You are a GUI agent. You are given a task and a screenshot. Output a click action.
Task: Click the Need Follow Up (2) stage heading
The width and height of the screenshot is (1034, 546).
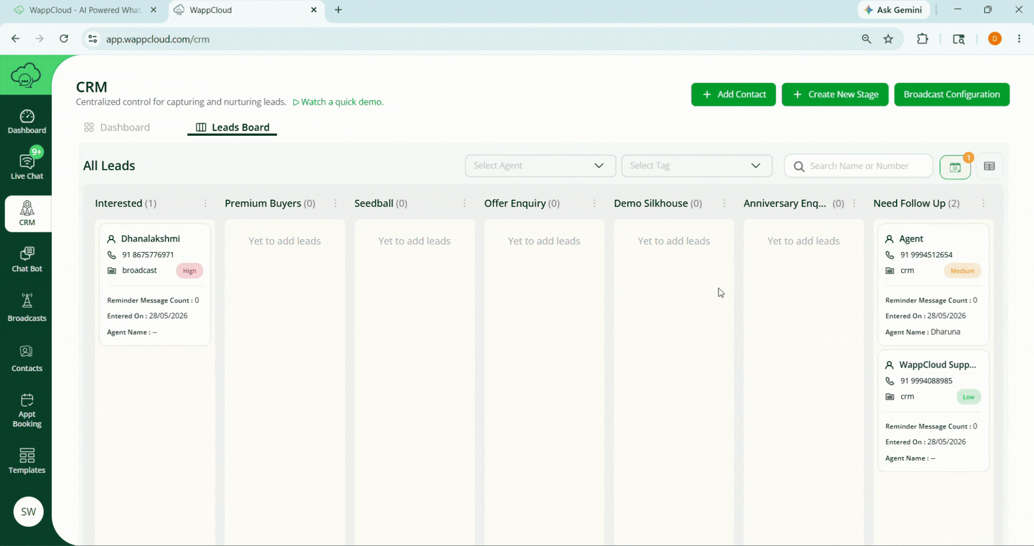point(916,204)
